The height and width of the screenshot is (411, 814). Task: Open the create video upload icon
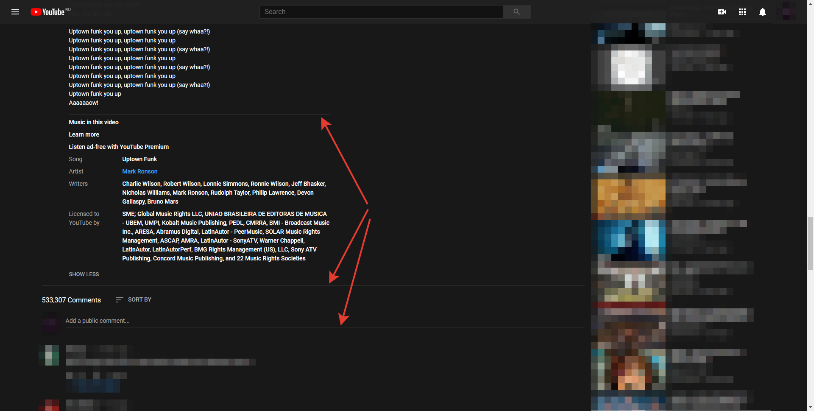point(722,12)
